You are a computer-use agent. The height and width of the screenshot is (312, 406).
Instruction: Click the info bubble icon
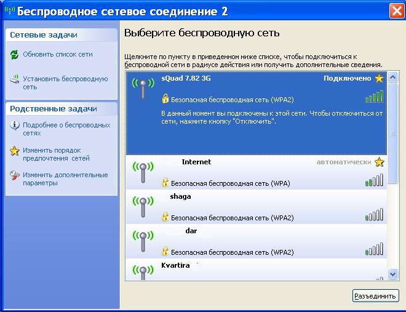click(x=15, y=126)
